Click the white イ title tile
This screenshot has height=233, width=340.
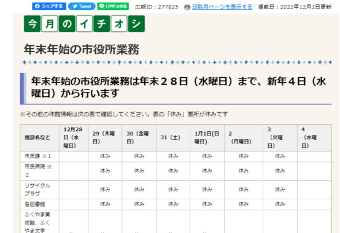pos(84,23)
